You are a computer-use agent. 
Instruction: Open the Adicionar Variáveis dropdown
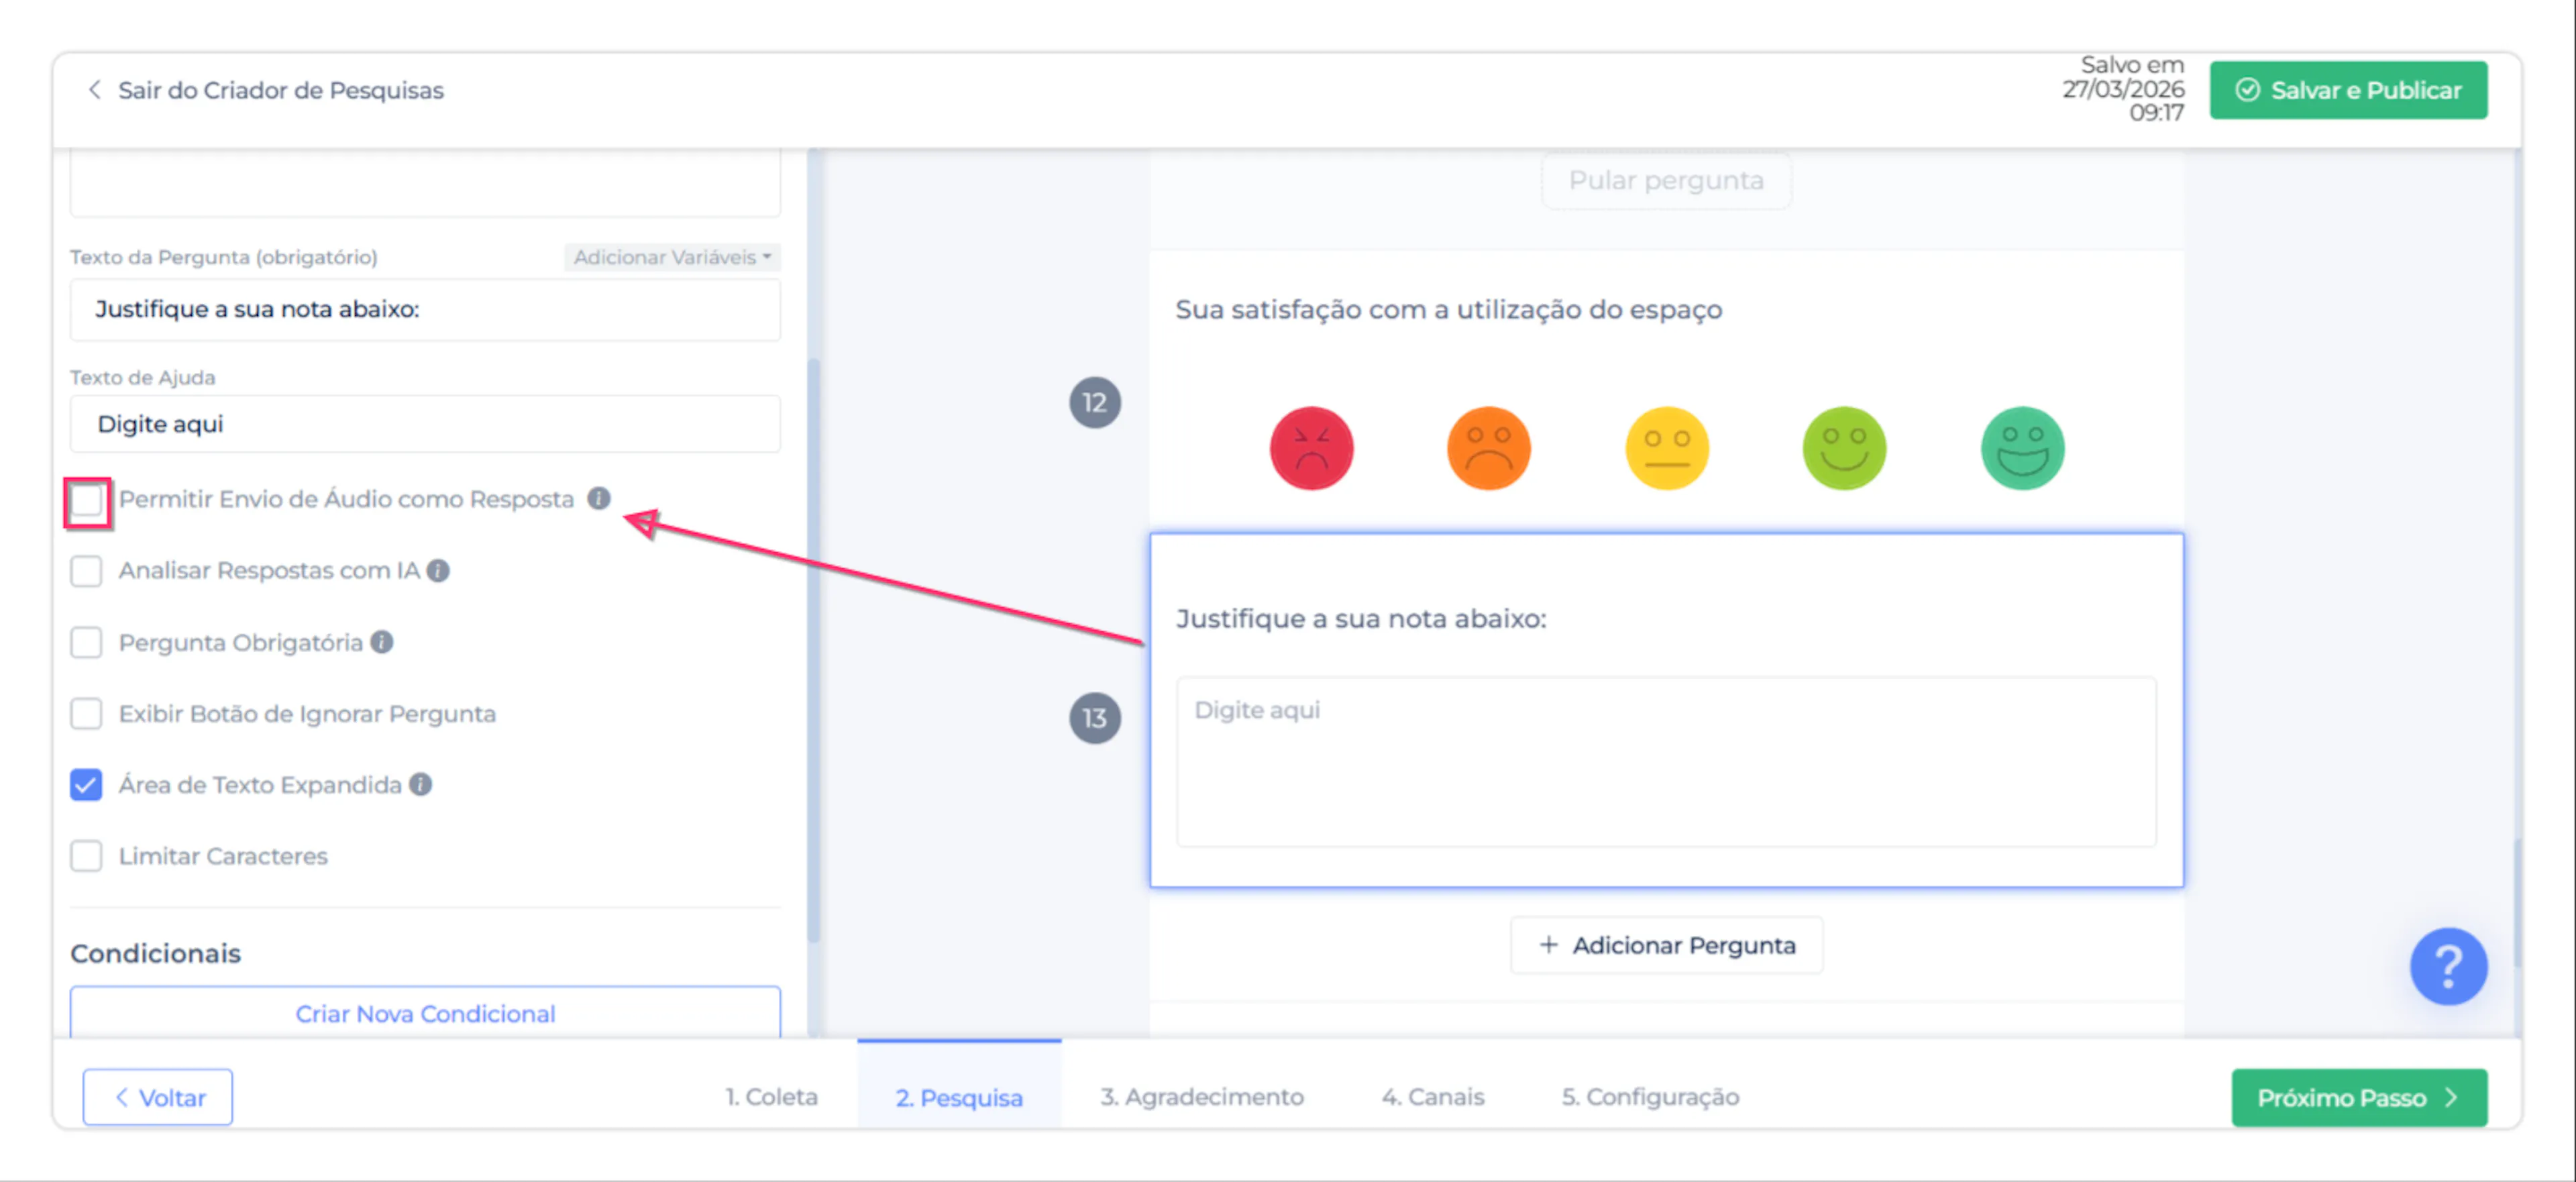(671, 257)
